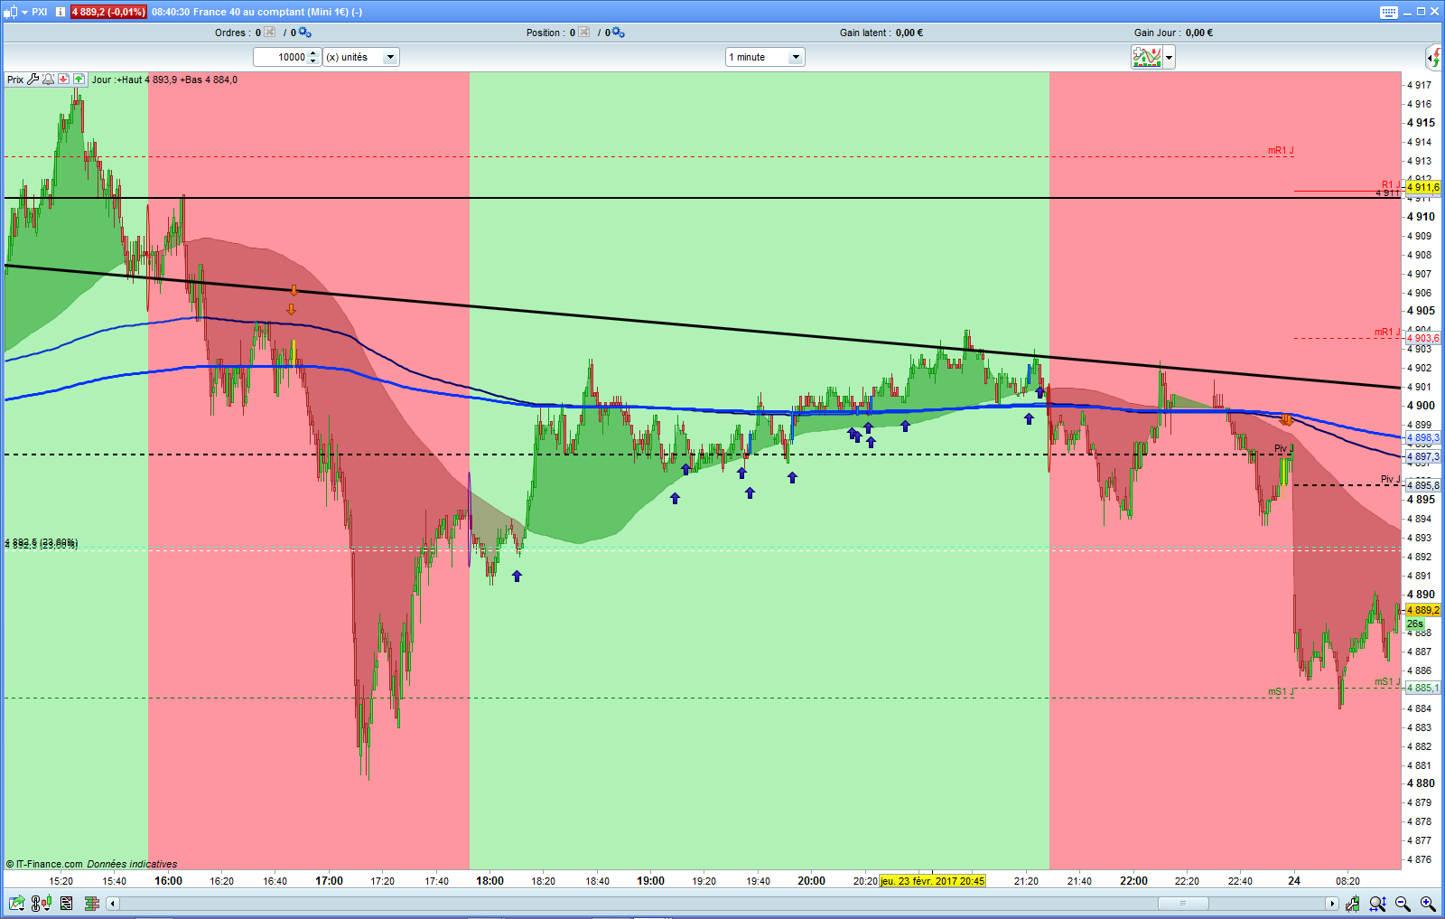The image size is (1445, 919).
Task: Click the chart export icon at bottom left
Action: tap(17, 903)
